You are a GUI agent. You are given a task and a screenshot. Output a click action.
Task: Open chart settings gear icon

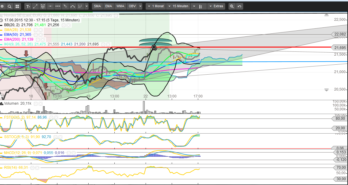pyautogui.click(x=3, y=6)
